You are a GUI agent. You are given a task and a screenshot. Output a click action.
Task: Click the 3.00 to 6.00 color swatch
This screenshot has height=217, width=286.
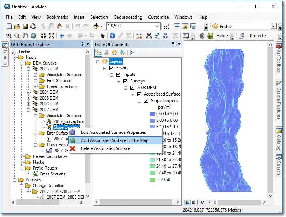pyautogui.click(x=152, y=121)
